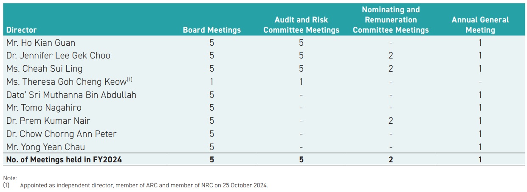Click on Dr. Jennifer Lee Gek Choo
The width and height of the screenshot is (527, 192).
(58, 56)
